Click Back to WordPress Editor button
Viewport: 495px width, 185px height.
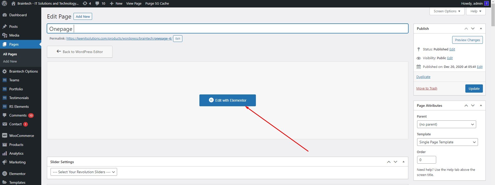[x=80, y=52]
